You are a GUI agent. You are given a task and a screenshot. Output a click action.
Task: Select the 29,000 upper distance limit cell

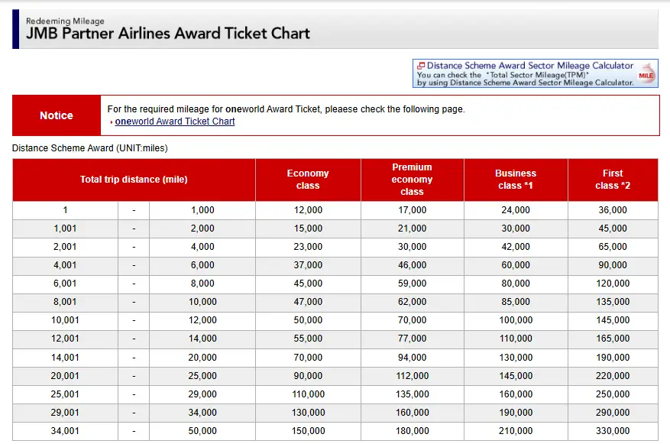click(x=202, y=394)
